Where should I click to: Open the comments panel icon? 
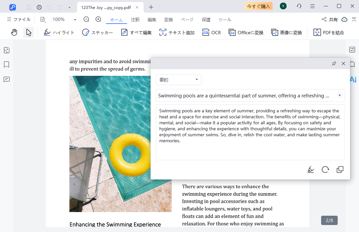(7, 79)
